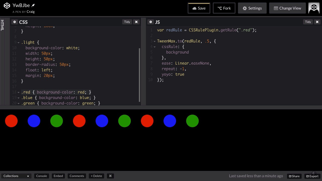Click 'var redRule' line in JS
This screenshot has width=322, height=181.
coord(207,30)
